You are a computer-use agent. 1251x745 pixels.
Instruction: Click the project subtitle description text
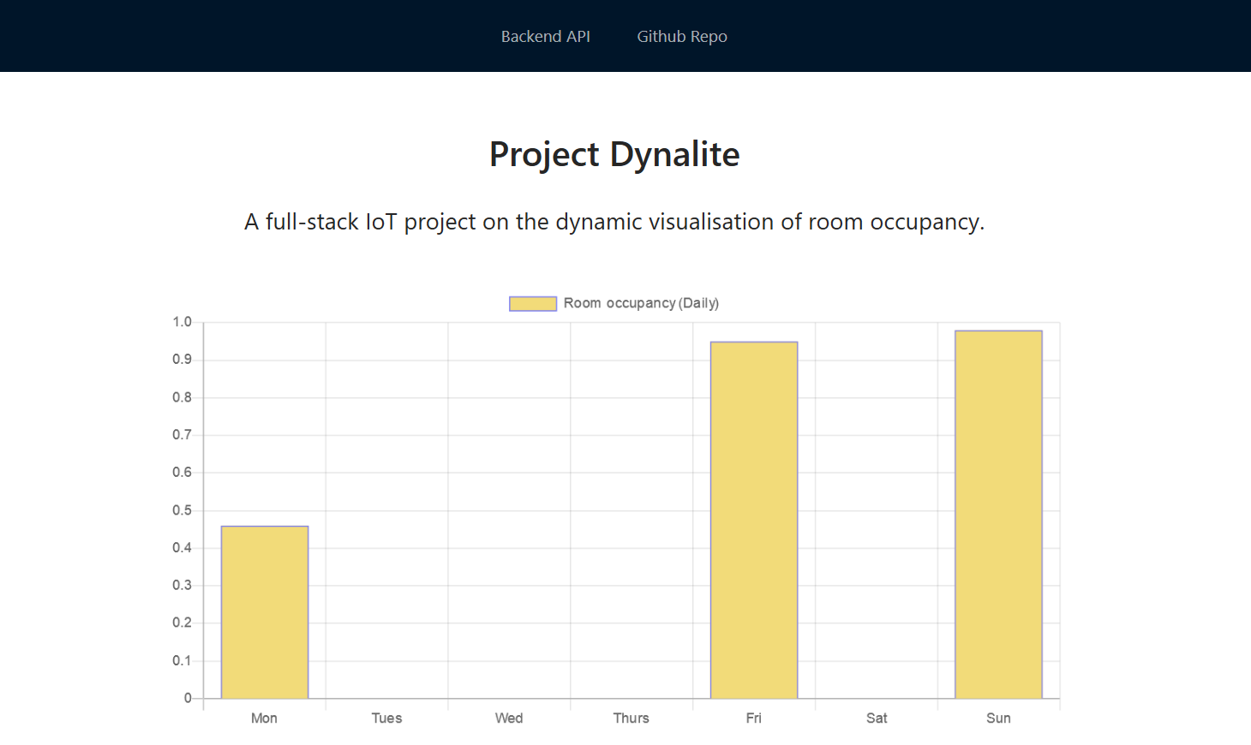[x=614, y=222]
